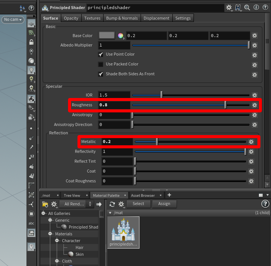
Task: Collapse the Materials gallery tree node
Action: [x=50, y=234]
